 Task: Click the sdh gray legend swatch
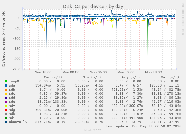coord(6,114)
